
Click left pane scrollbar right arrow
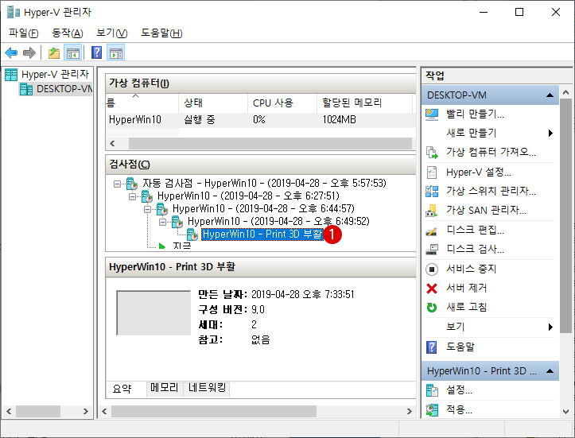pyautogui.click(x=85, y=411)
